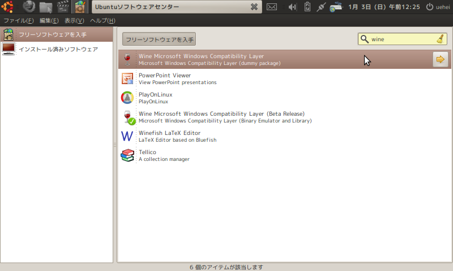Open the uehei power session menu

point(438,7)
